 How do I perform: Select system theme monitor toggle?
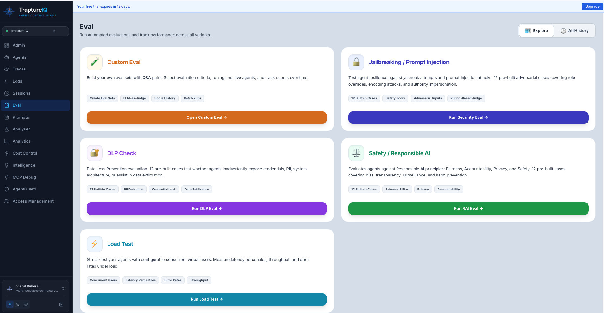(x=26, y=304)
